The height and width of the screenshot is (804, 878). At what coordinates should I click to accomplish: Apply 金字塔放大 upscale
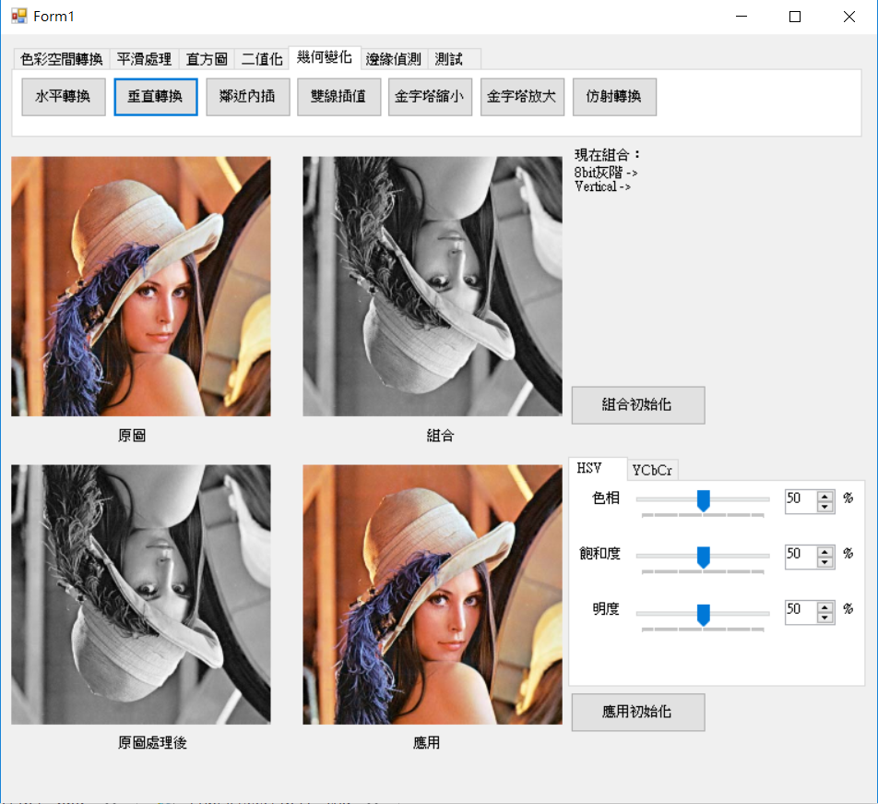(522, 97)
